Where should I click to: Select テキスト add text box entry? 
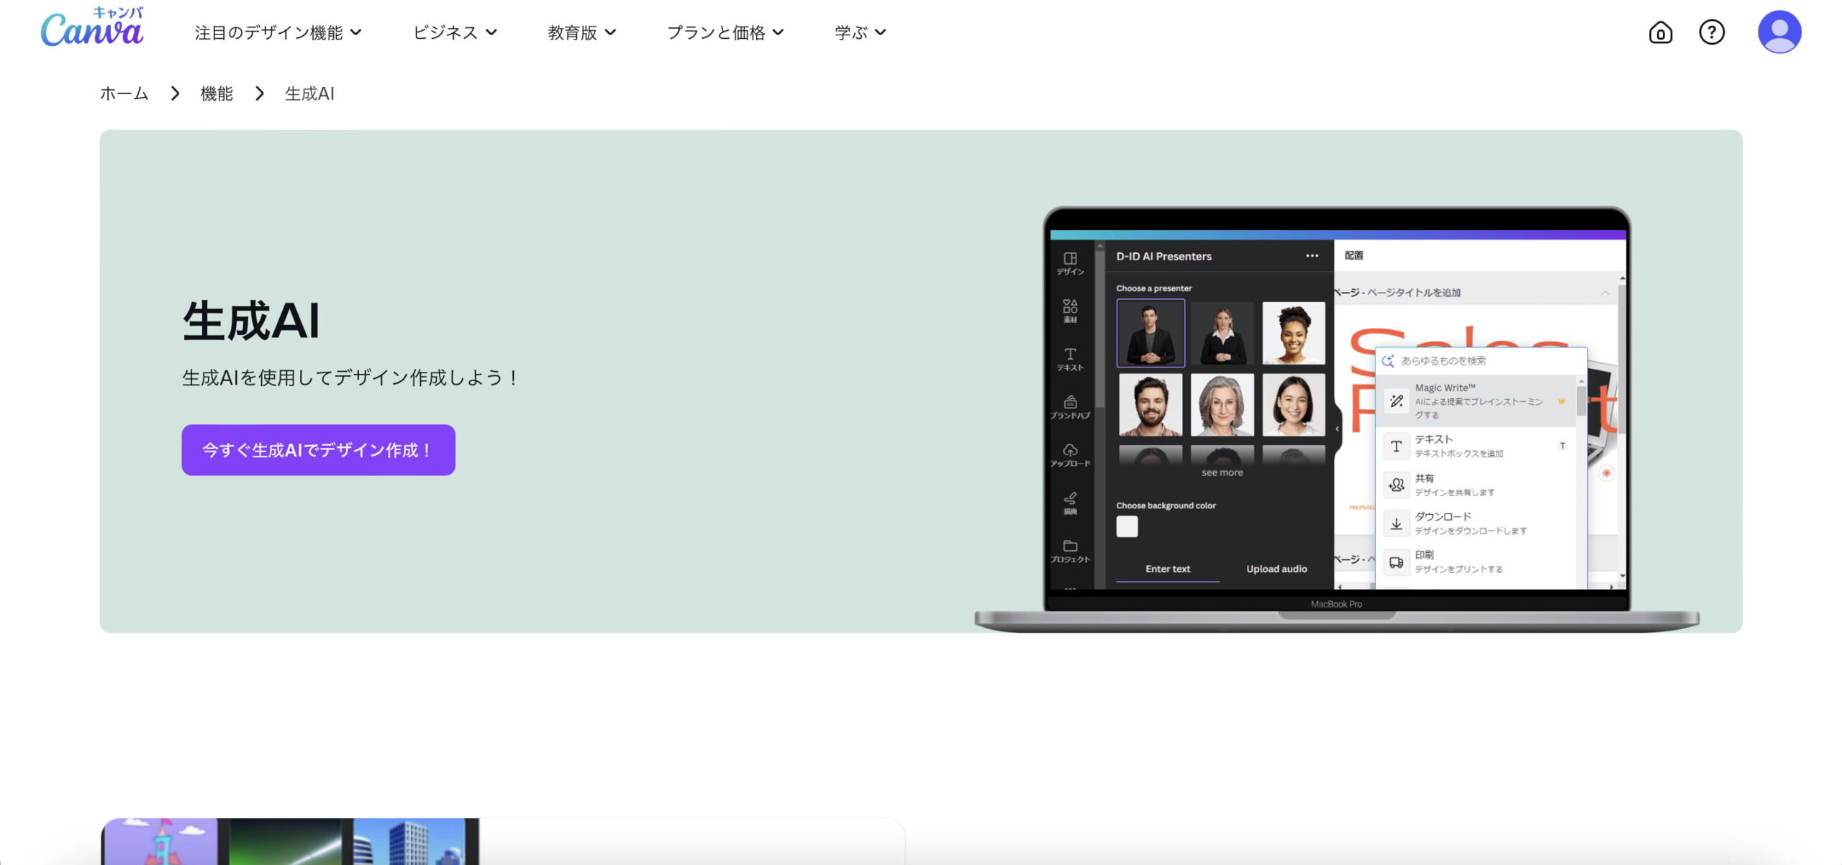(x=1476, y=446)
